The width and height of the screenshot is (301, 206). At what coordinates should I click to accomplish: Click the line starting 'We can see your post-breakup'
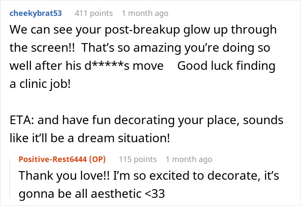click(x=143, y=30)
